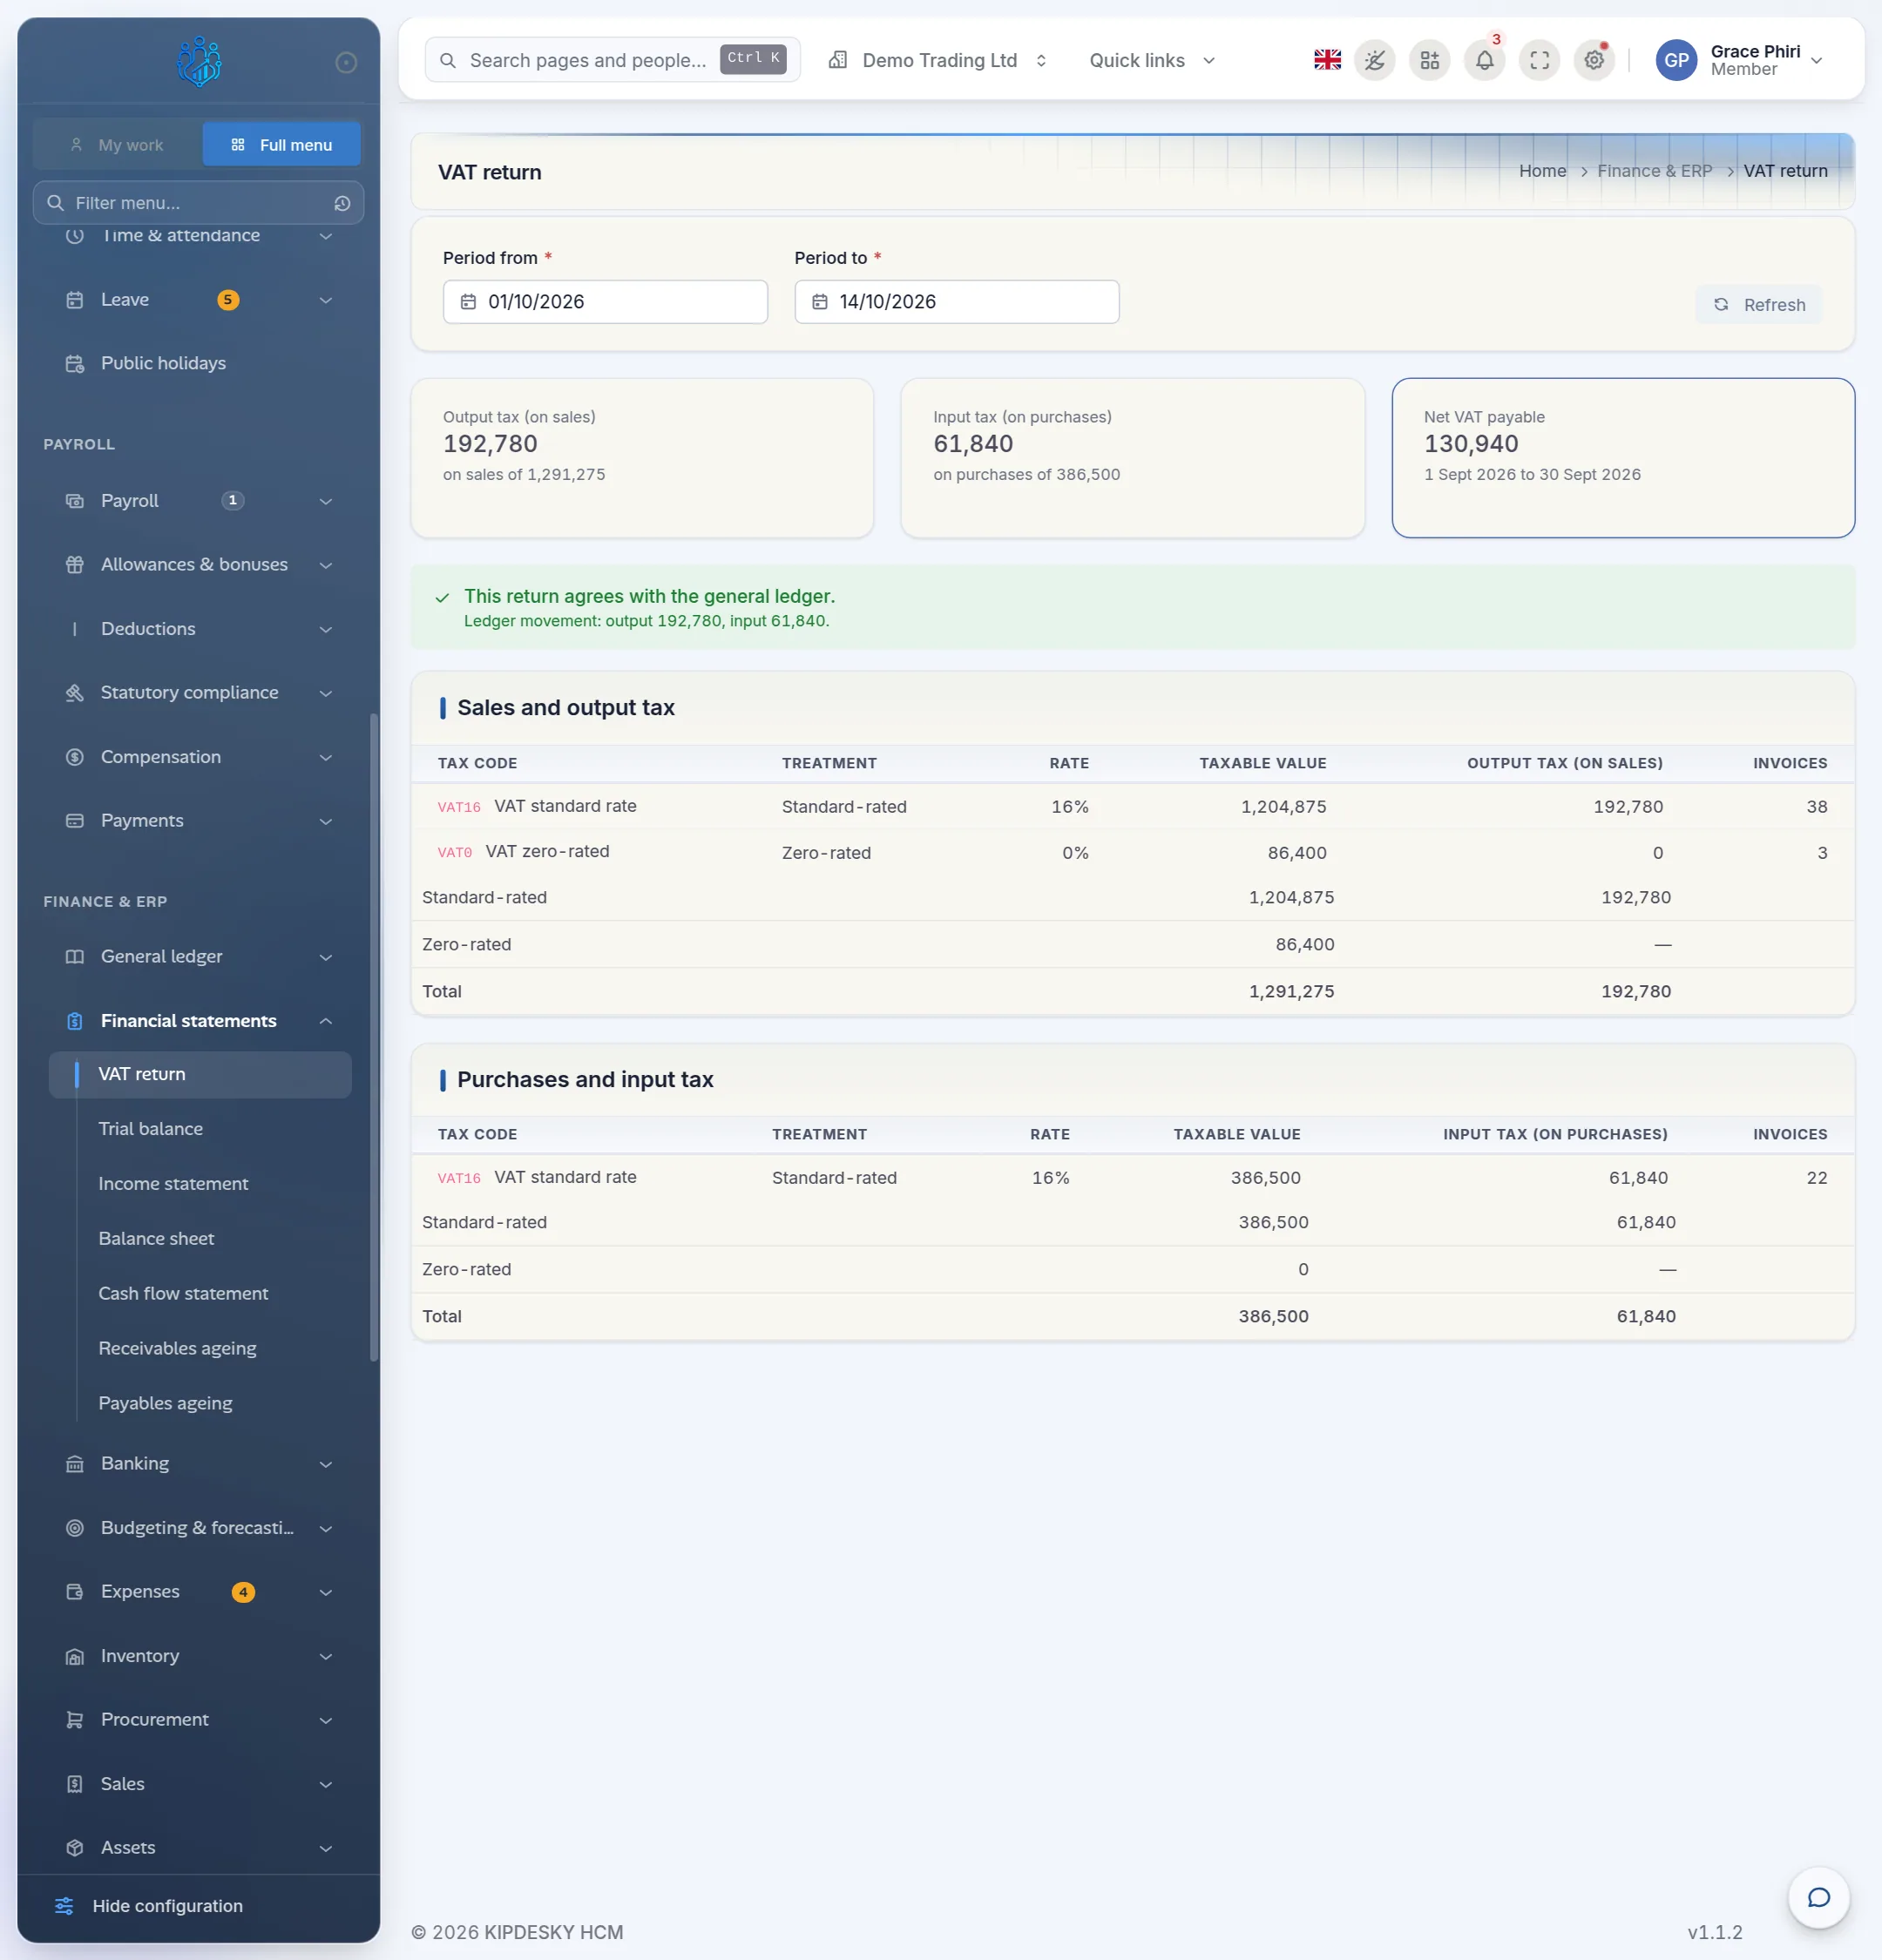Open Grace Phiri user menu chevron
The height and width of the screenshot is (1960, 1882).
[x=1816, y=60]
